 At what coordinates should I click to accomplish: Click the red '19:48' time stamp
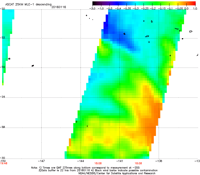4,163
